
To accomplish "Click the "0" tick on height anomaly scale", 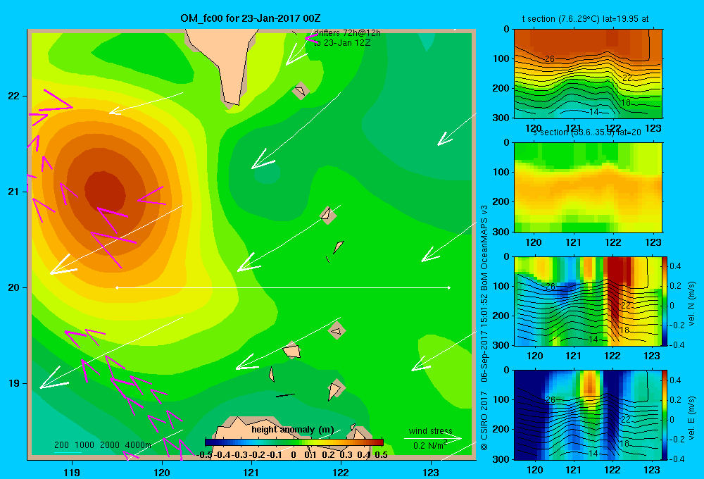I will click(x=294, y=455).
